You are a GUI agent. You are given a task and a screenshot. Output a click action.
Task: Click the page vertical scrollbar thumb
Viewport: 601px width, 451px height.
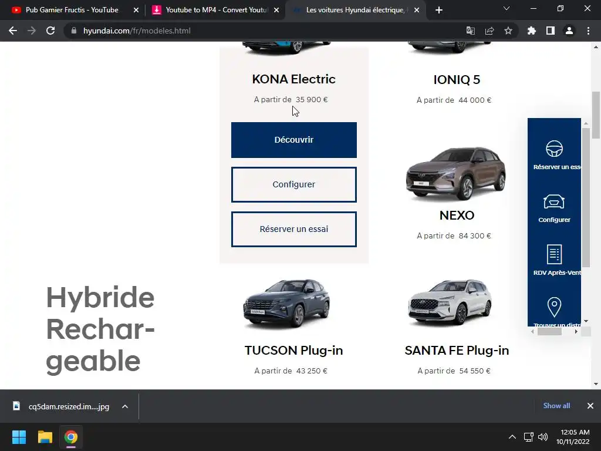click(x=596, y=115)
